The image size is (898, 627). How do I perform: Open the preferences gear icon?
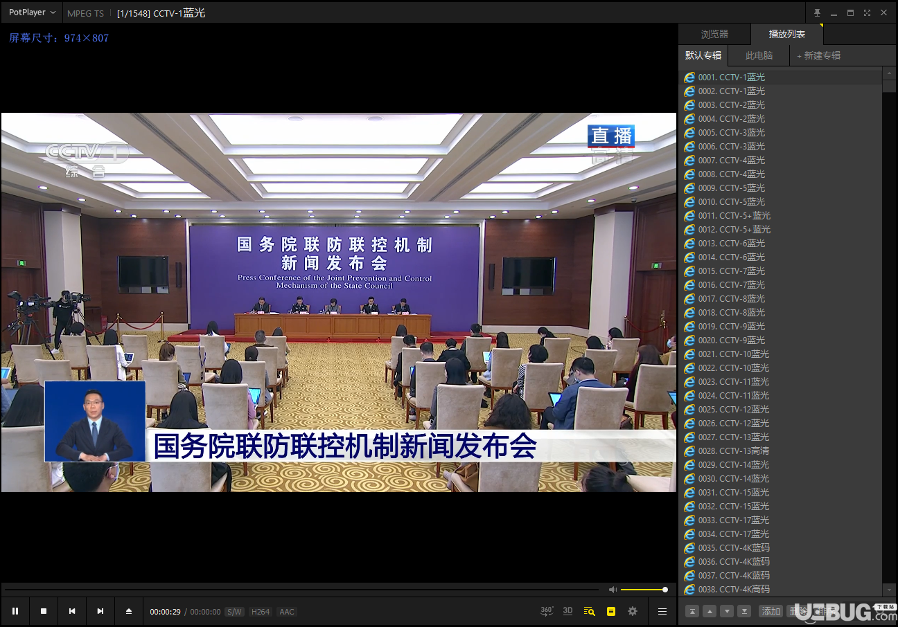click(x=632, y=611)
